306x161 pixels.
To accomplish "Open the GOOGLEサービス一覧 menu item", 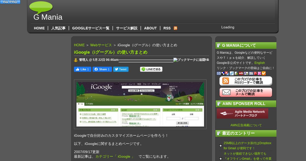I will pos(91,28).
